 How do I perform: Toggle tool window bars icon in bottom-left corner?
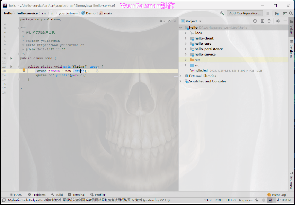click(4, 200)
